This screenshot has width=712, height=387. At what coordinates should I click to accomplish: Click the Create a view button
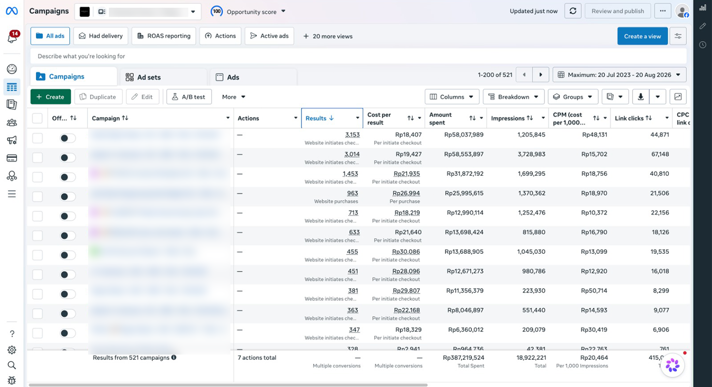coord(642,36)
